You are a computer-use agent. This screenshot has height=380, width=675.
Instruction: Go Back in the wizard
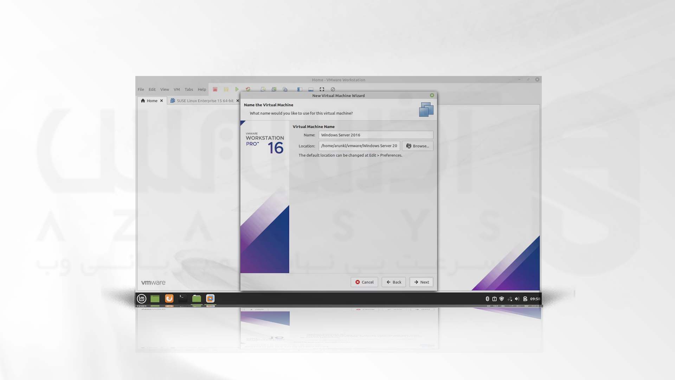click(x=394, y=281)
